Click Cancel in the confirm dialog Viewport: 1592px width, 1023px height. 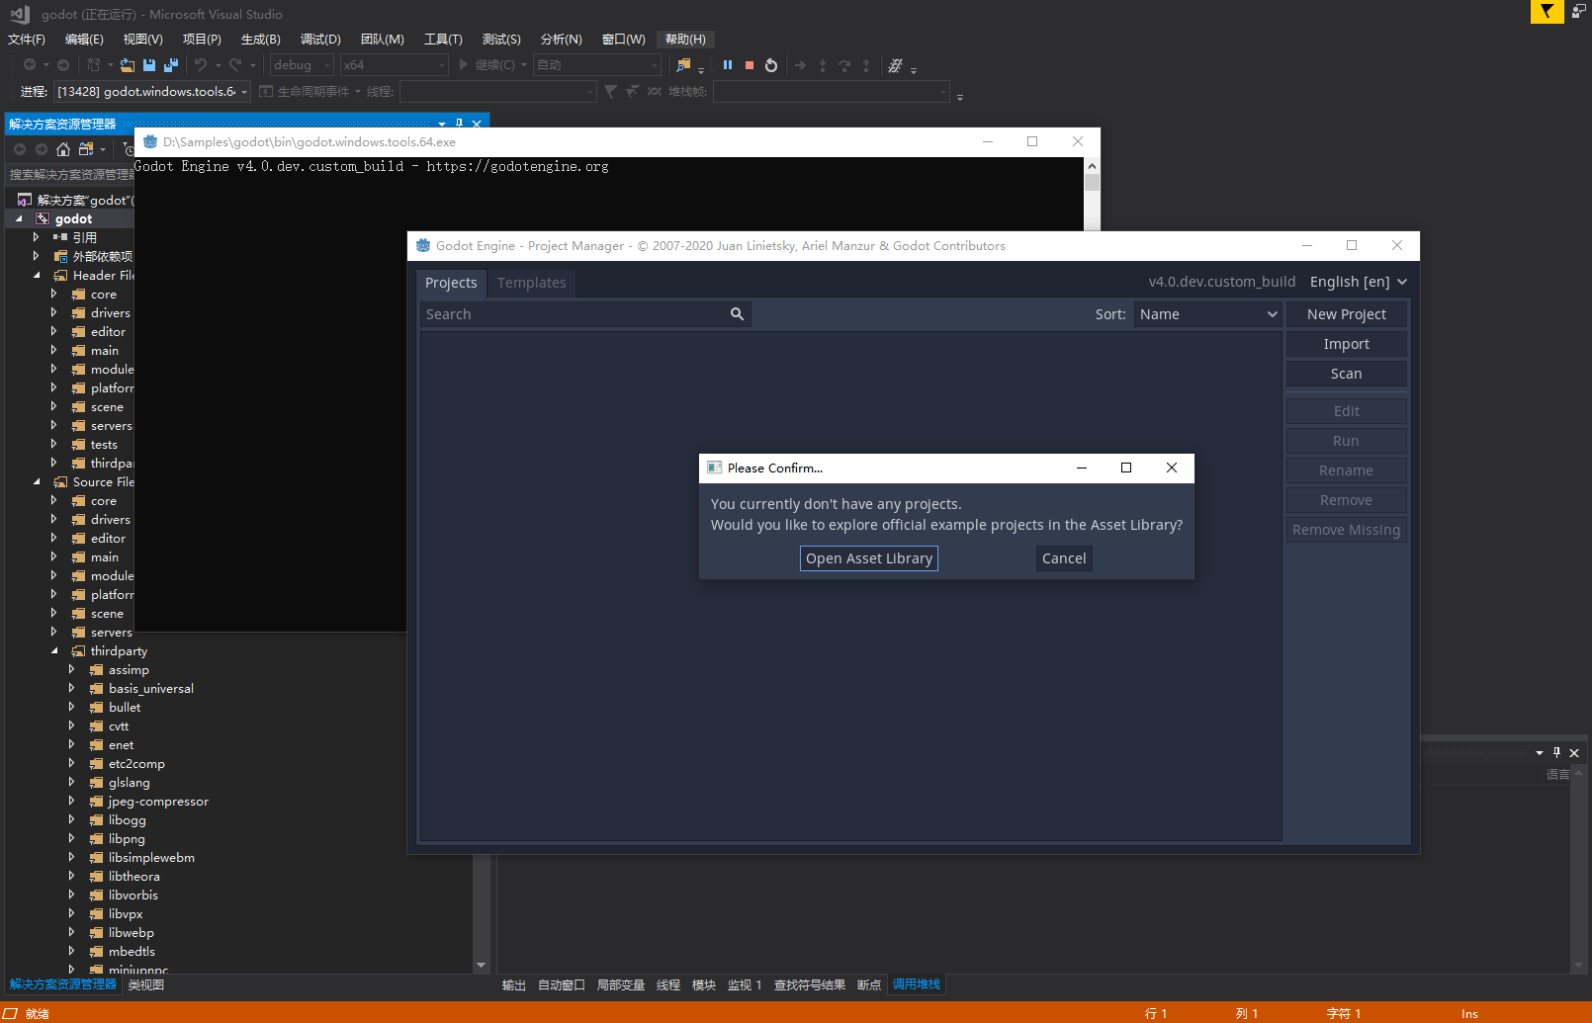1064,558
